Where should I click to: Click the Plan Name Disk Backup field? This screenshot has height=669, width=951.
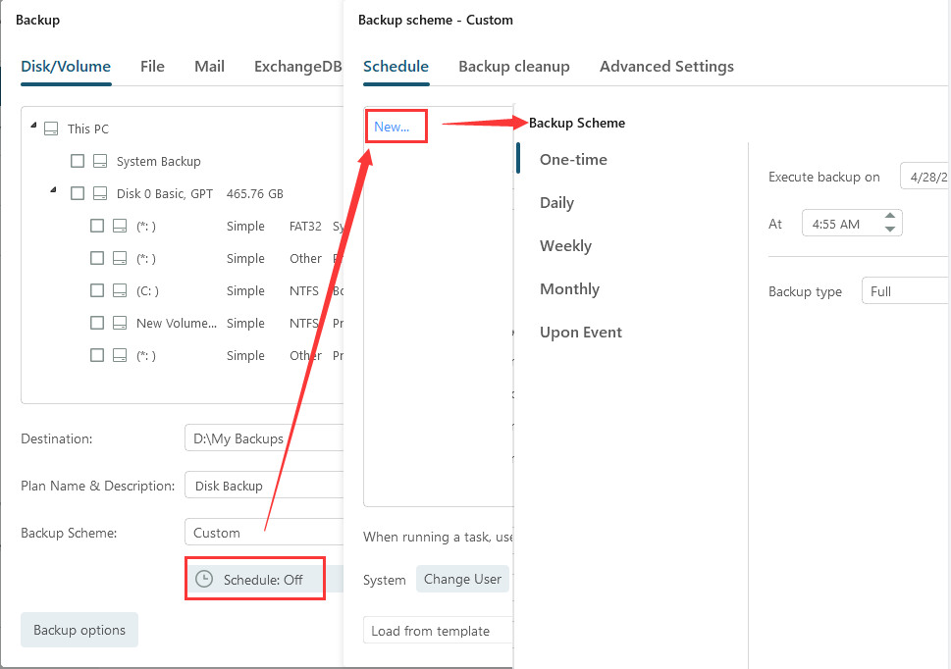[x=264, y=486]
